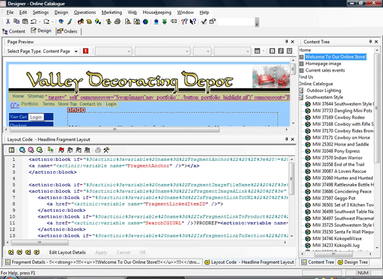Click the Print icon in main toolbar
Image resolution: width=383 pixels, height=279 pixels.
coord(118,21)
